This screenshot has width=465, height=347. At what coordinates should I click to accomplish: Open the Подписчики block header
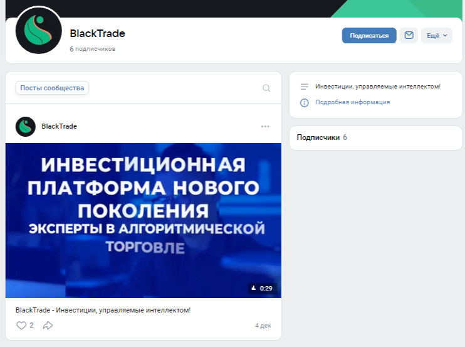pos(318,137)
